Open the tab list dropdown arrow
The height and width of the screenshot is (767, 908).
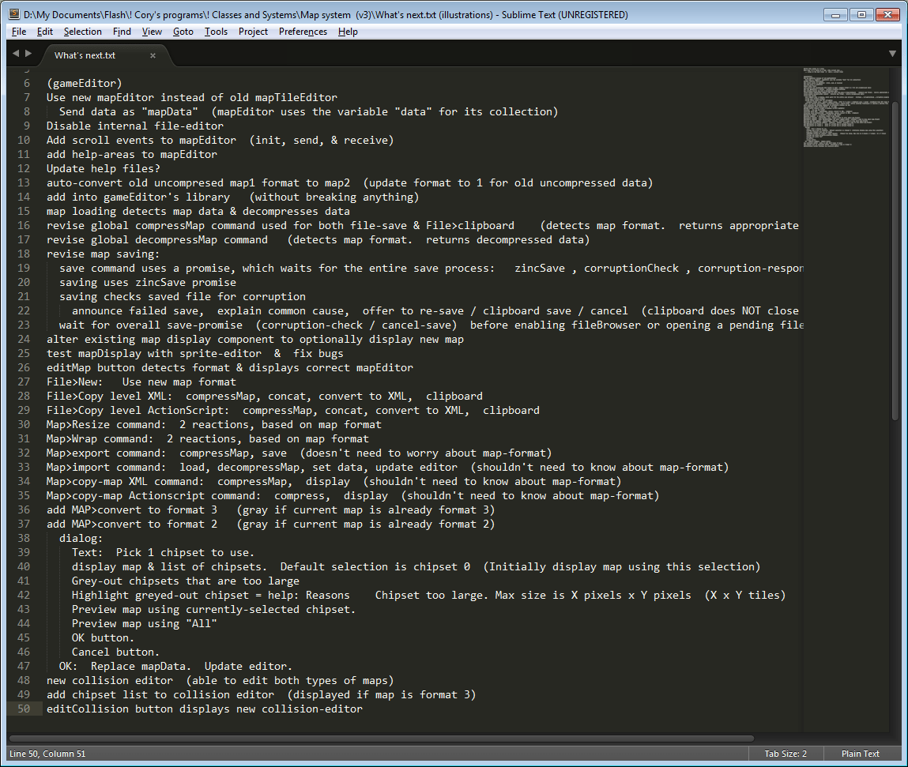[x=892, y=54]
